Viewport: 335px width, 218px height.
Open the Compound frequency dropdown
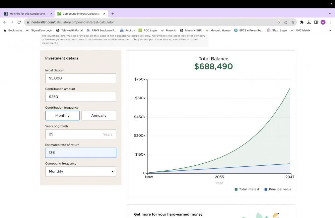point(80,171)
